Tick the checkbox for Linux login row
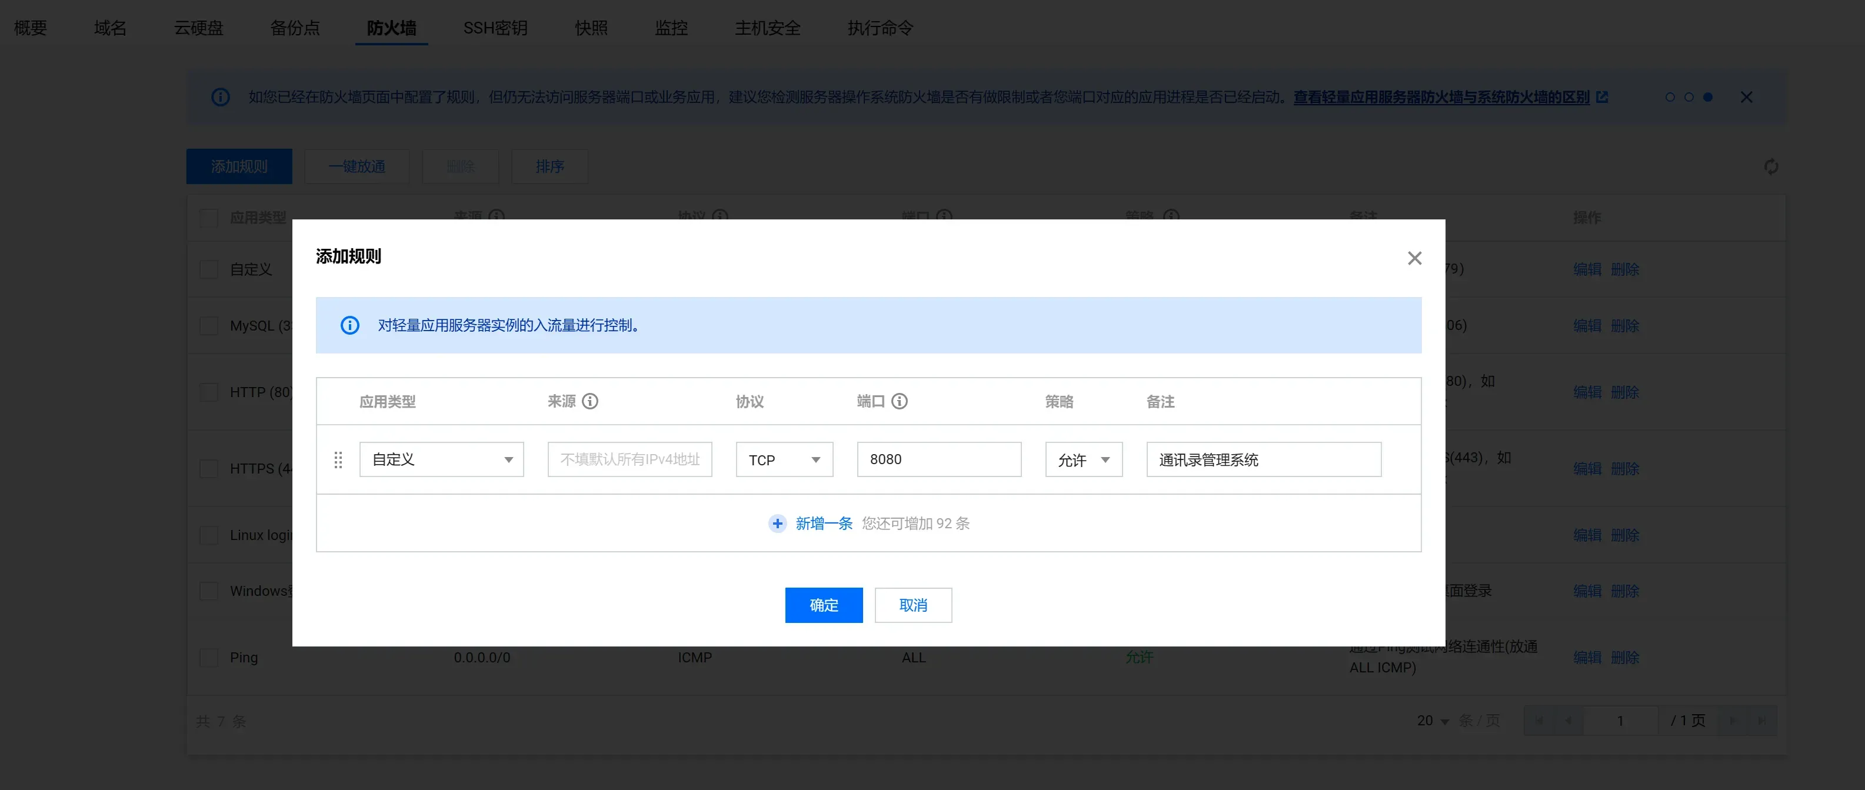The image size is (1865, 790). click(x=208, y=535)
